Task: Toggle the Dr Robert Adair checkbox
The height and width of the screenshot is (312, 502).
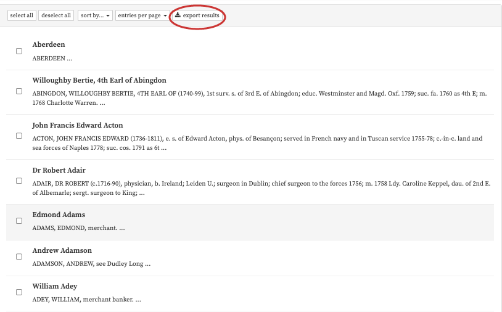Action: point(19,181)
